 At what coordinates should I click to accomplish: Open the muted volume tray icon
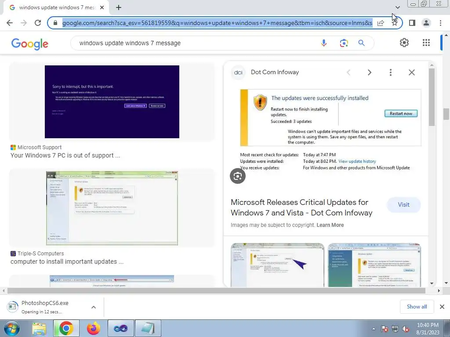pos(406,329)
